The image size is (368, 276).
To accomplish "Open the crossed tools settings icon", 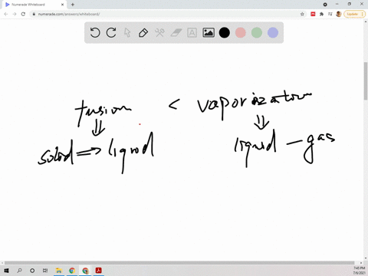I will 159,33.
